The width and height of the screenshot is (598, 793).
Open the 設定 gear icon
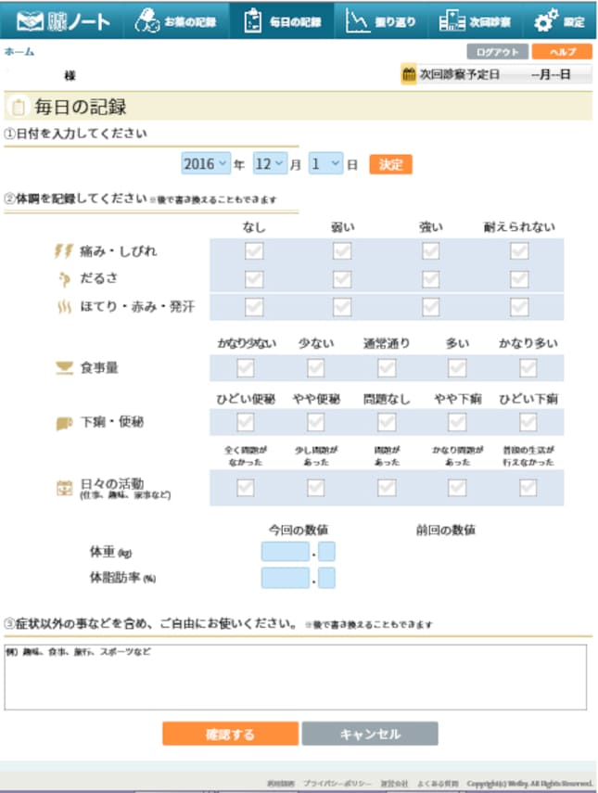(x=546, y=20)
